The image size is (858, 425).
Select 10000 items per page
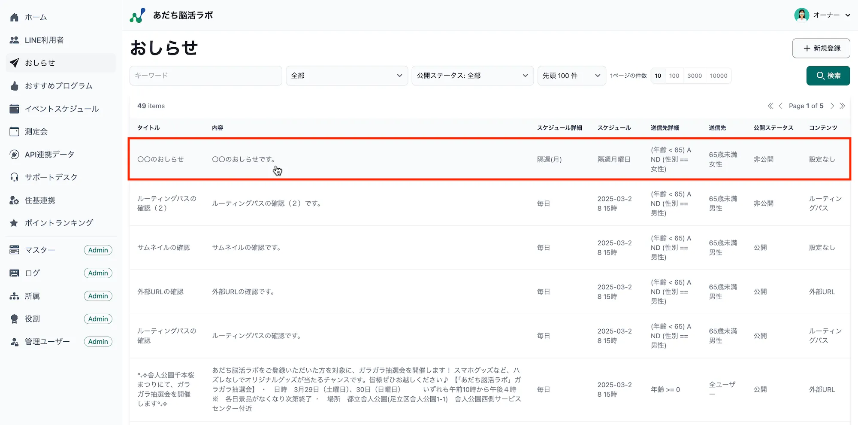click(x=719, y=76)
